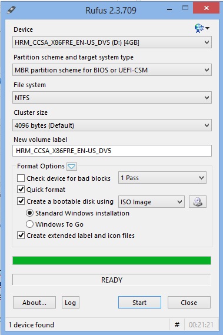Toggle Create extended label and icon files

coord(21,236)
